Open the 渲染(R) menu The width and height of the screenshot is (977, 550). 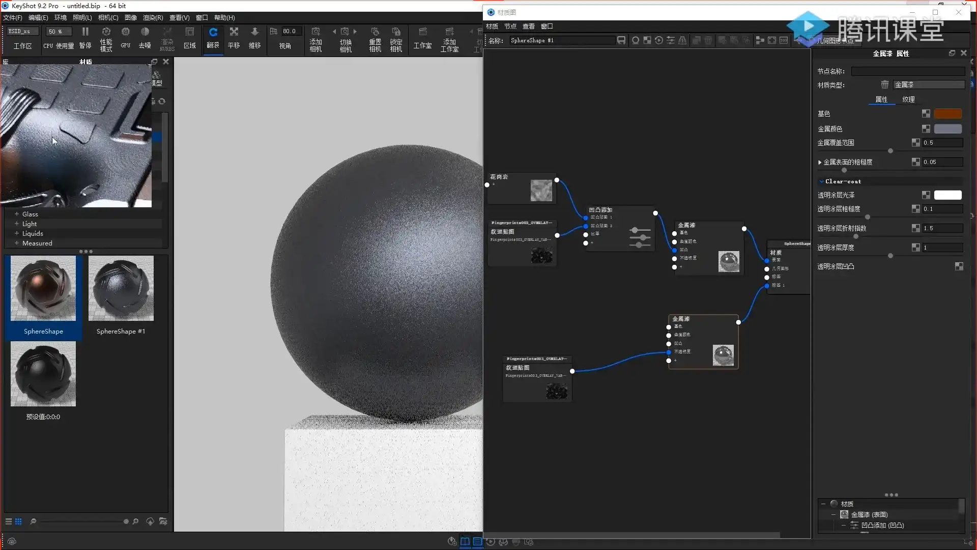pyautogui.click(x=153, y=17)
